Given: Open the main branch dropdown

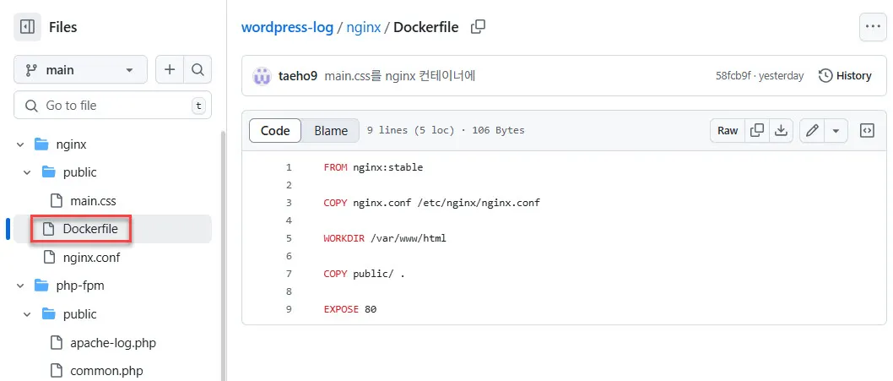Looking at the screenshot, I should point(80,69).
